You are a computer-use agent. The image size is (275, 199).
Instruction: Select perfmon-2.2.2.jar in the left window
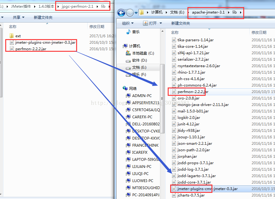pos(28,49)
